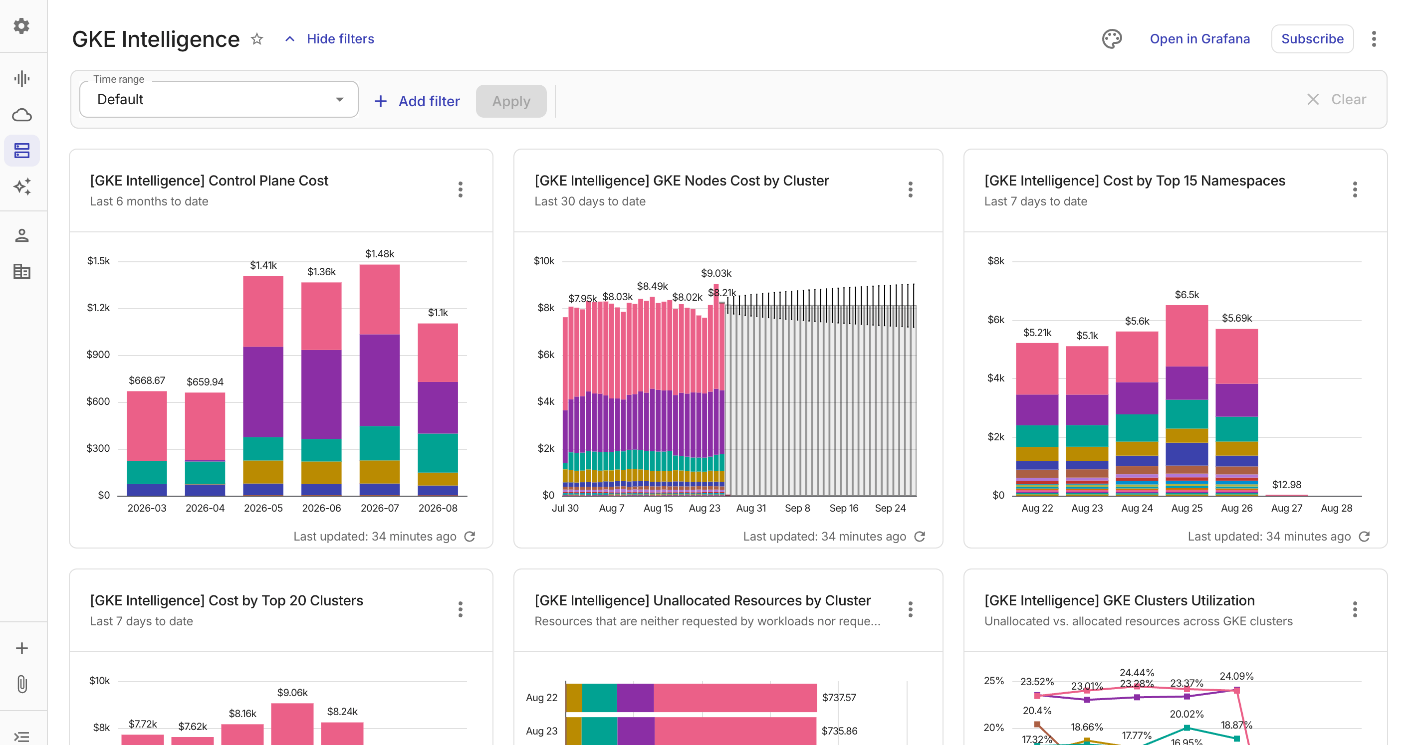Click the $737.57 value for Aug 22

point(839,697)
